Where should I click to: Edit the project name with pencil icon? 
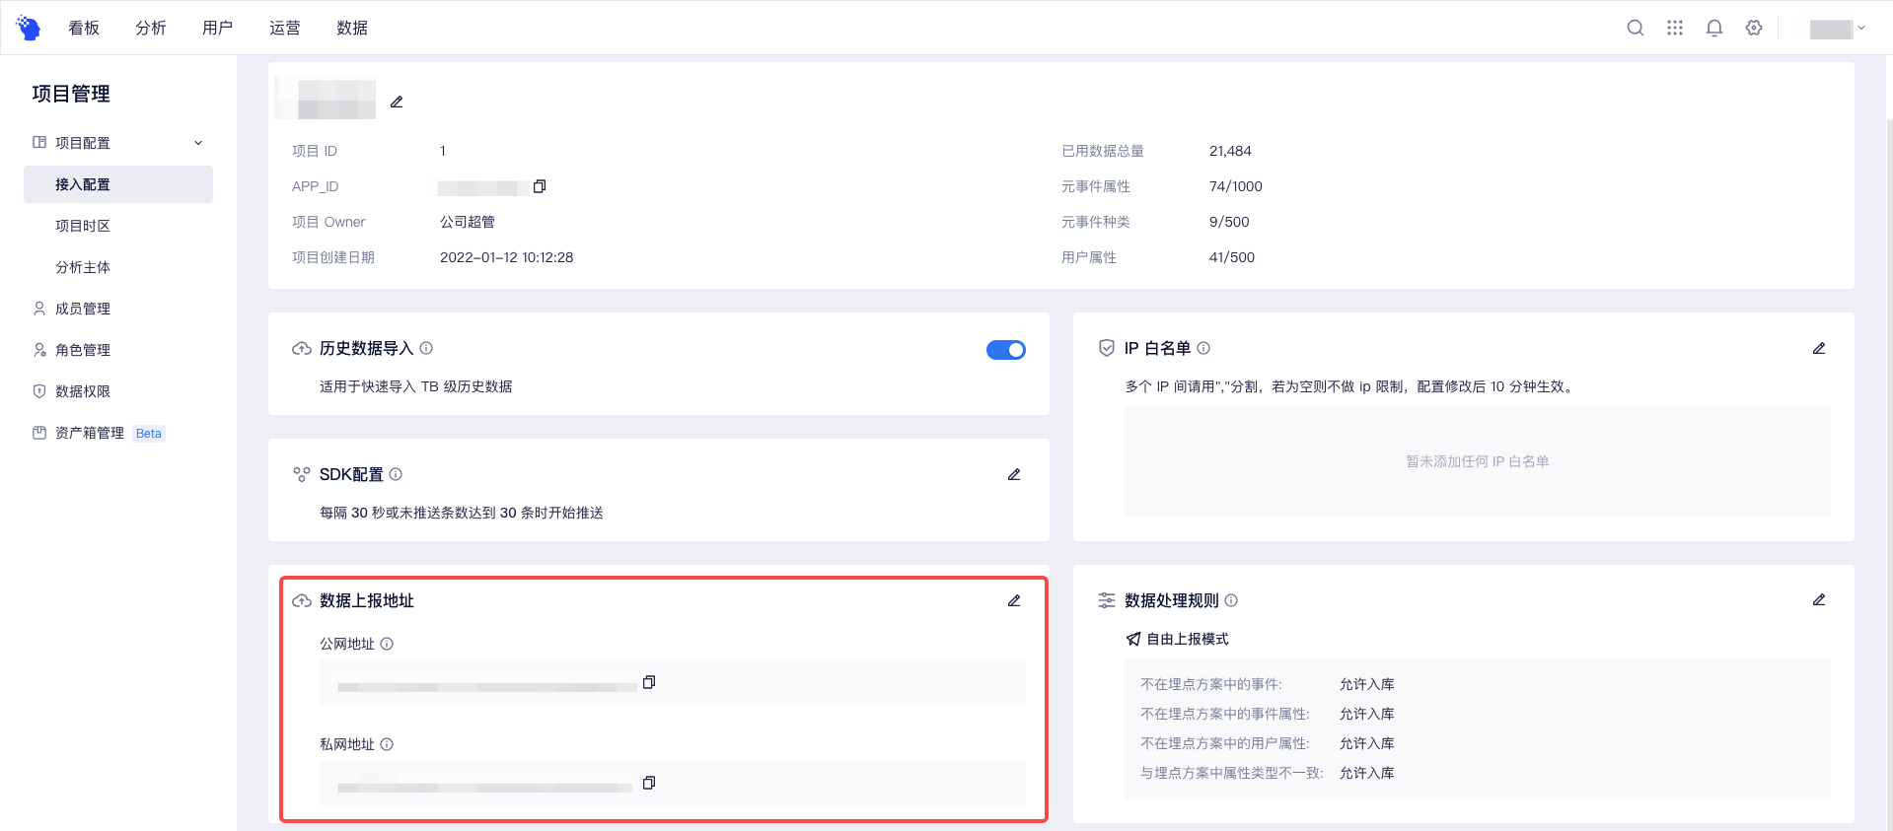pyautogui.click(x=397, y=102)
